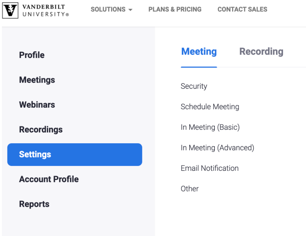Go to the Reports section
Image resolution: width=306 pixels, height=236 pixels.
pyautogui.click(x=34, y=204)
